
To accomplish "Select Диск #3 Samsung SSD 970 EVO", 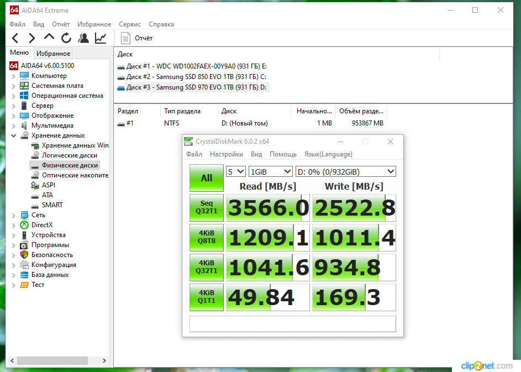I will click(192, 87).
